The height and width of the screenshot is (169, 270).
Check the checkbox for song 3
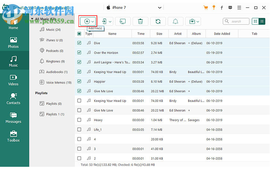point(79,149)
